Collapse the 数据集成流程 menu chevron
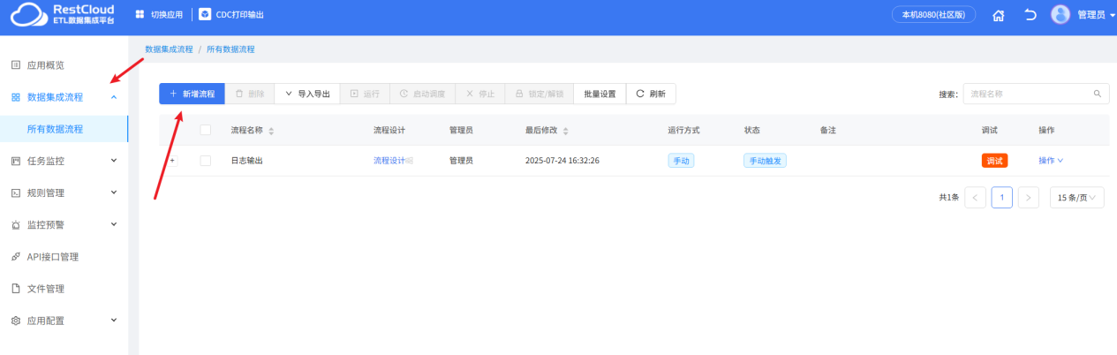Image resolution: width=1117 pixels, height=355 pixels. tap(113, 97)
